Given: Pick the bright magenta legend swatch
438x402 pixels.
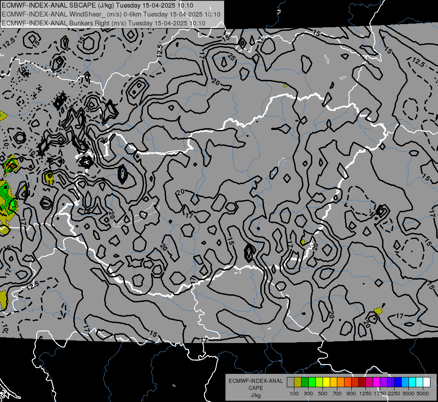Looking at the screenshot, I should [377, 382].
